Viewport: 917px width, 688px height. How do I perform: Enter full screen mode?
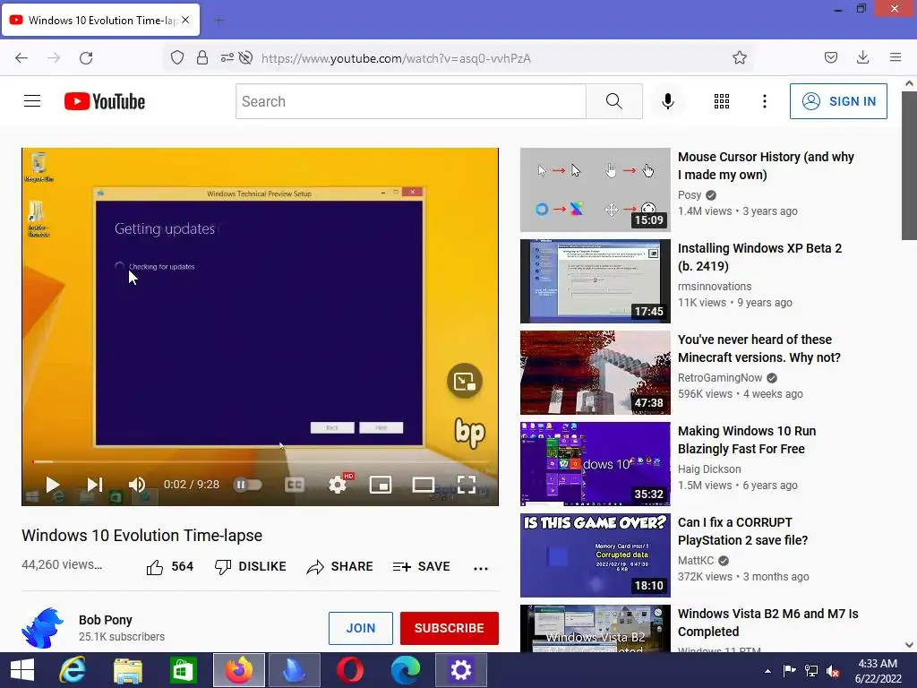click(466, 485)
